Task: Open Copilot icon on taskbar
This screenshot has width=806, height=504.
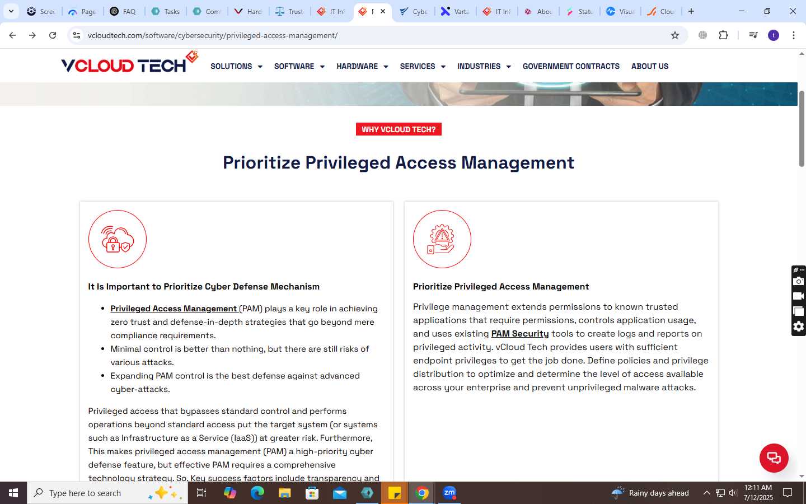Action: (230, 493)
